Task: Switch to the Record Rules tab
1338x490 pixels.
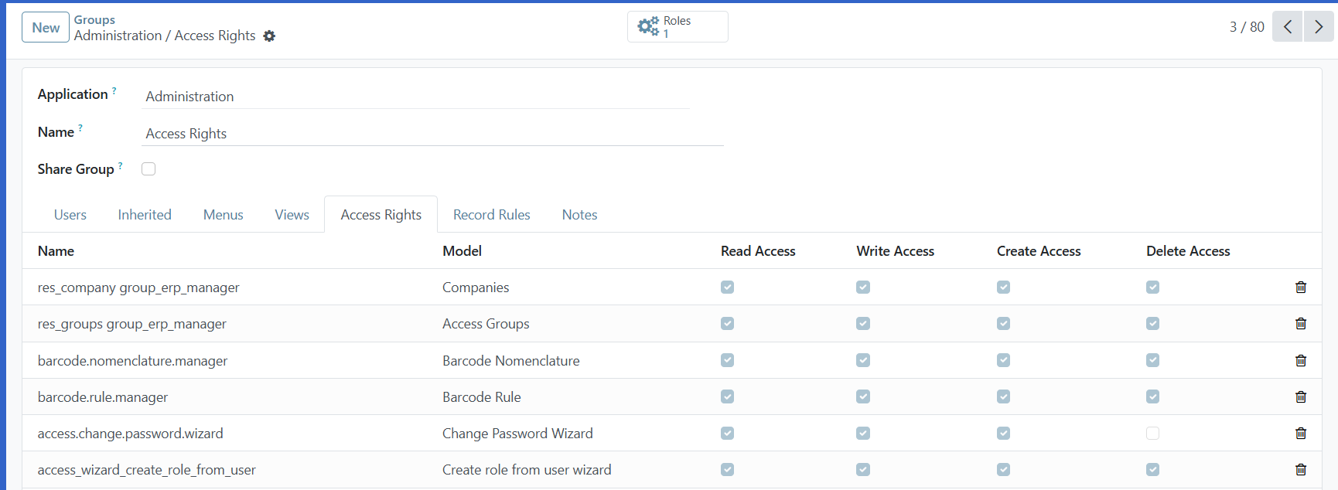Action: click(492, 215)
